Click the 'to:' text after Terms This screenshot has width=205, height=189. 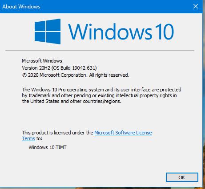39,138
